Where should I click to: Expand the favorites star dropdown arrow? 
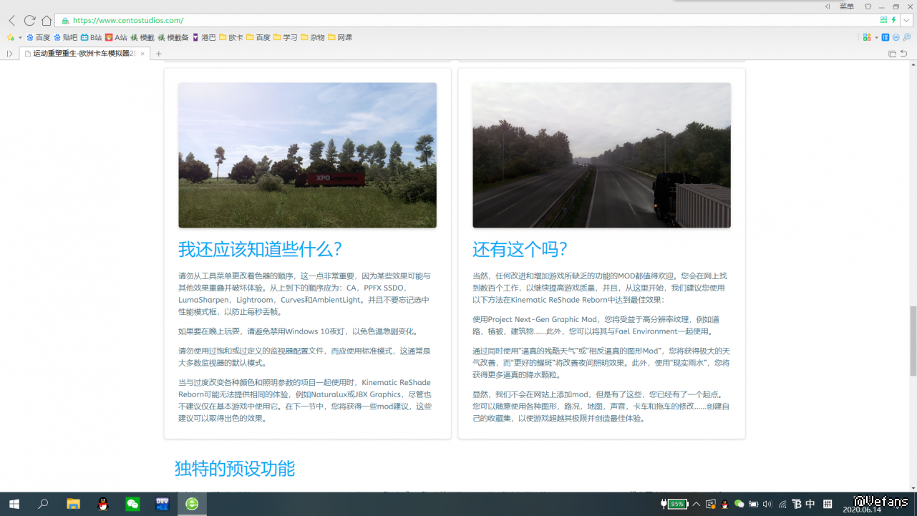pyautogui.click(x=20, y=37)
